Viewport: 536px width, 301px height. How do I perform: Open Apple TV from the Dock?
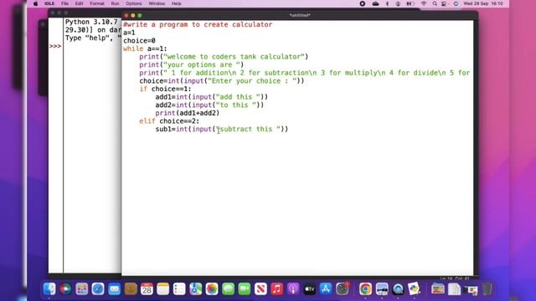pyautogui.click(x=309, y=289)
